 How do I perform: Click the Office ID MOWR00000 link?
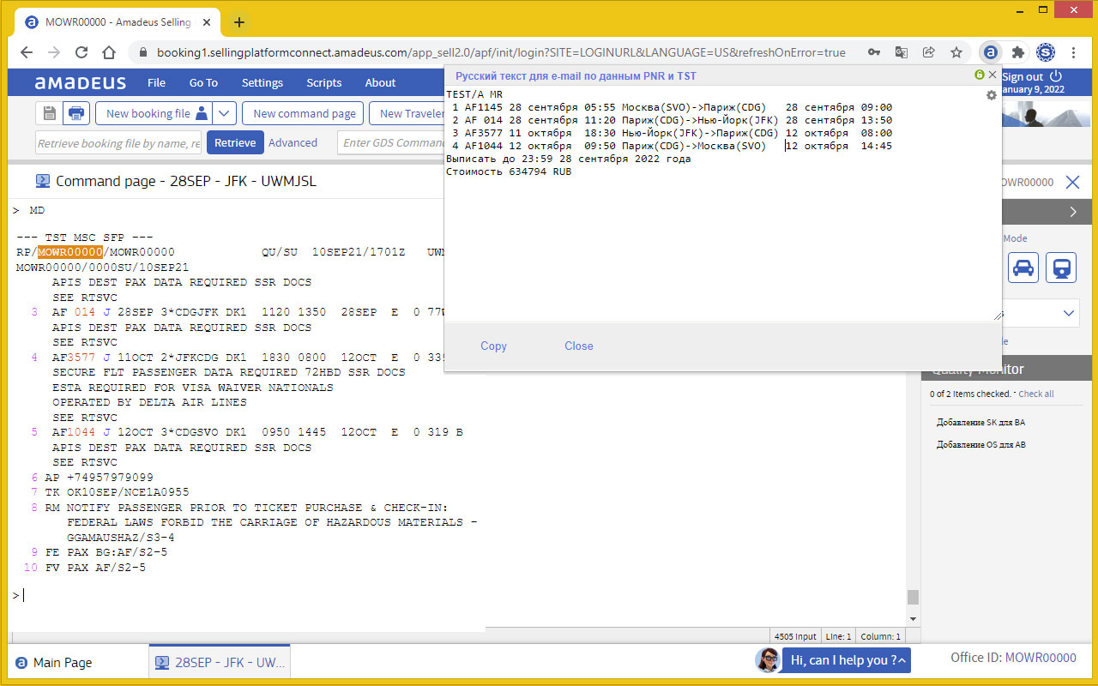click(1040, 658)
